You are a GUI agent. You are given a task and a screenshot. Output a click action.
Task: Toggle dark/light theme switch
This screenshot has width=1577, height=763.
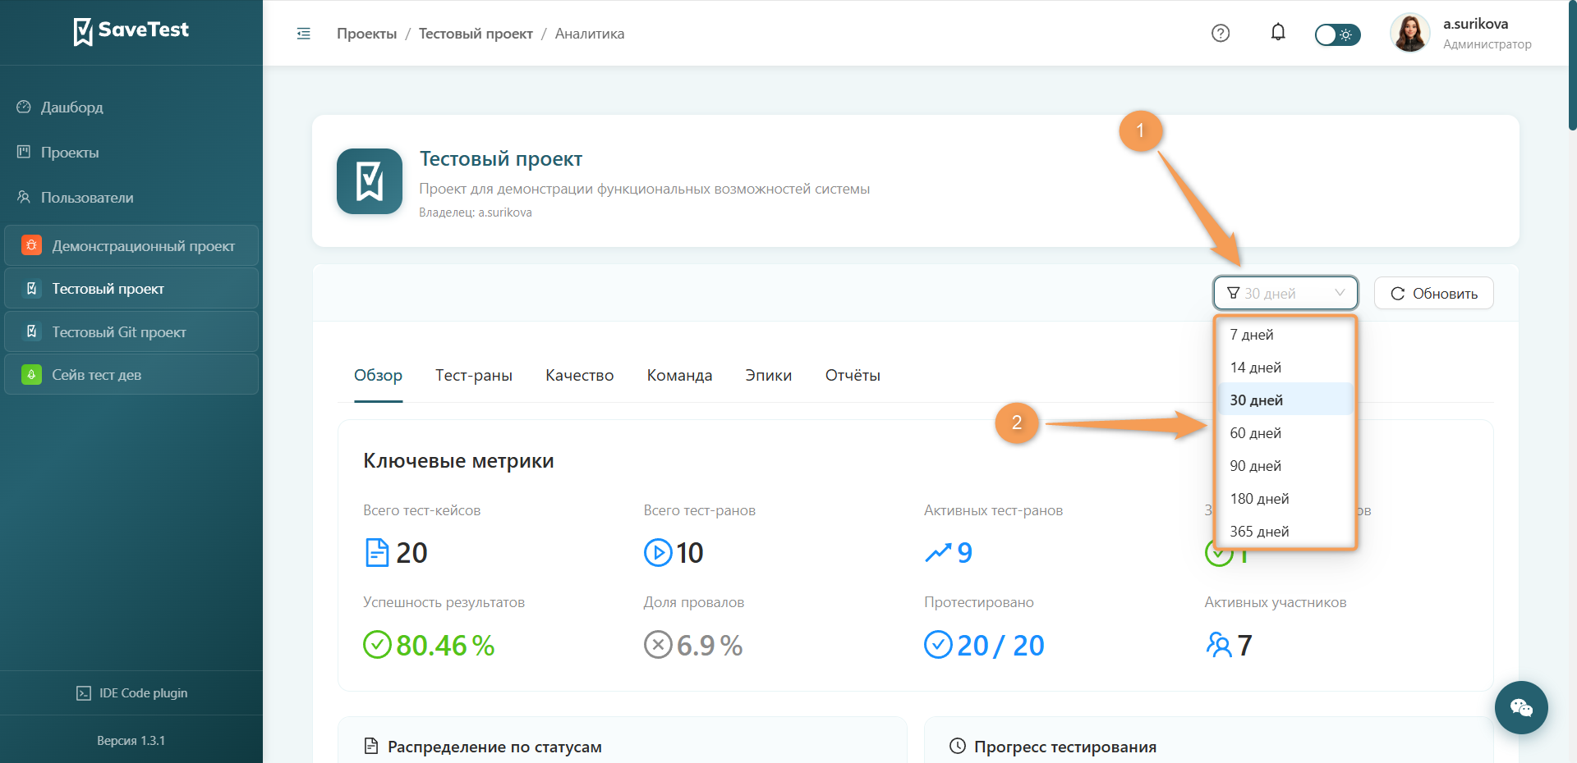pyautogui.click(x=1337, y=34)
